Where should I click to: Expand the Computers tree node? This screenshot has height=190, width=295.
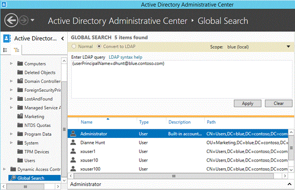pos(11,63)
